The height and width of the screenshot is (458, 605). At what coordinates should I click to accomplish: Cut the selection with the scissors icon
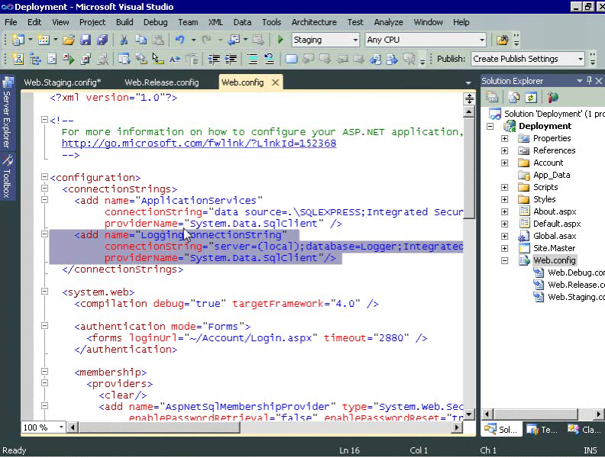pyautogui.click(x=124, y=40)
